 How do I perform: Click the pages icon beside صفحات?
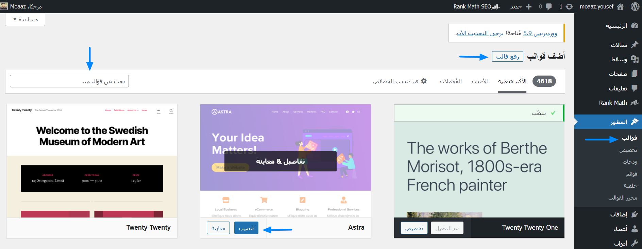click(x=635, y=74)
